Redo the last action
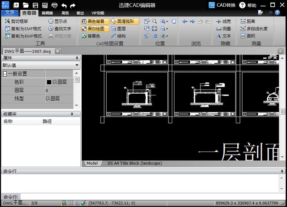The image size is (287, 207). [73, 6]
